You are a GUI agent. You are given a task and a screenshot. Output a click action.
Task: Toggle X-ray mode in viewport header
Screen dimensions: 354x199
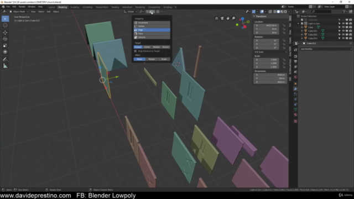270,12
